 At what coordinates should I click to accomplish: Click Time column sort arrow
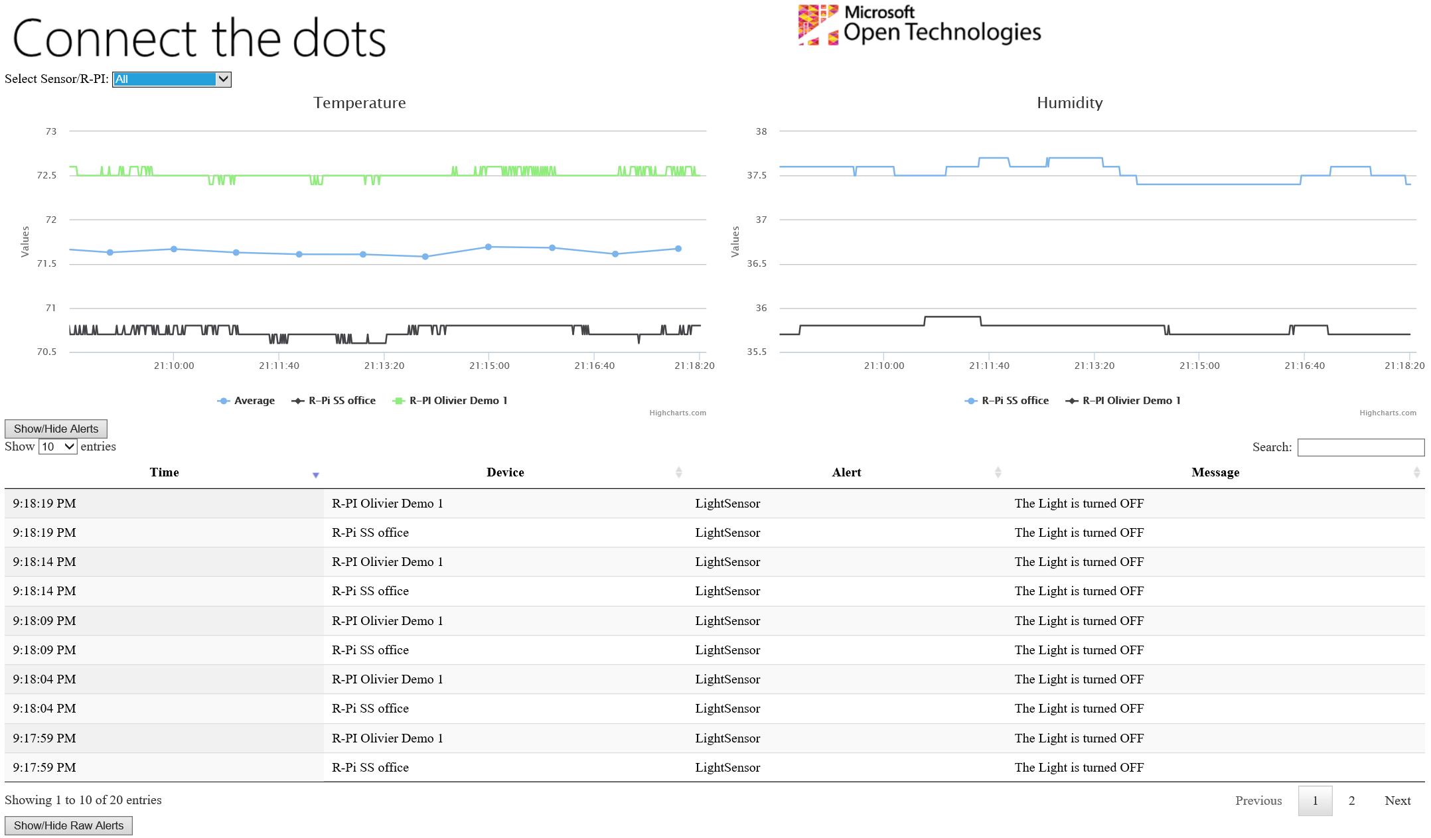tap(316, 474)
